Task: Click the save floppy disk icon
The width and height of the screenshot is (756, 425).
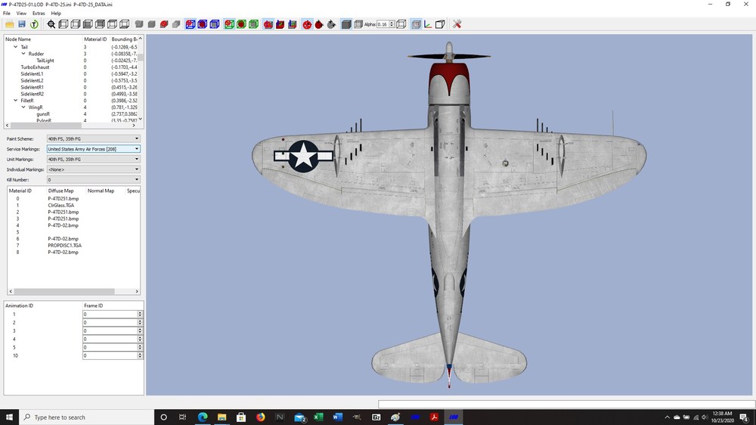Action: pos(22,24)
